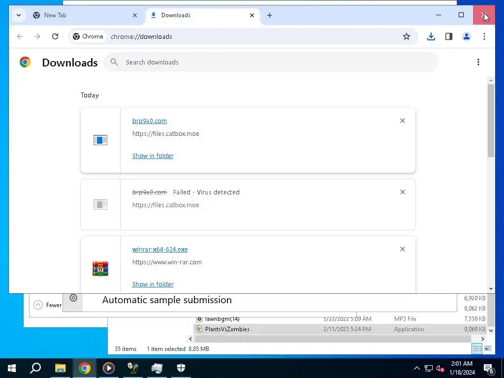The image size is (504, 378).
Task: Click the network tray icon
Action: 429,368
